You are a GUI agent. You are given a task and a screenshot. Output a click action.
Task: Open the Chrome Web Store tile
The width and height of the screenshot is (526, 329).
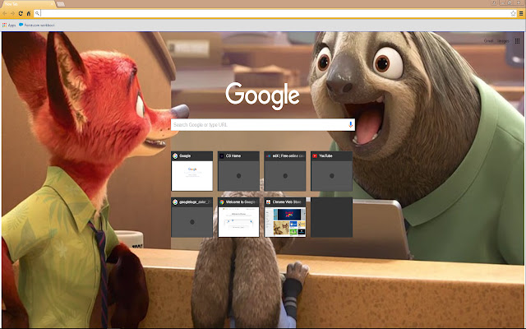(285, 217)
